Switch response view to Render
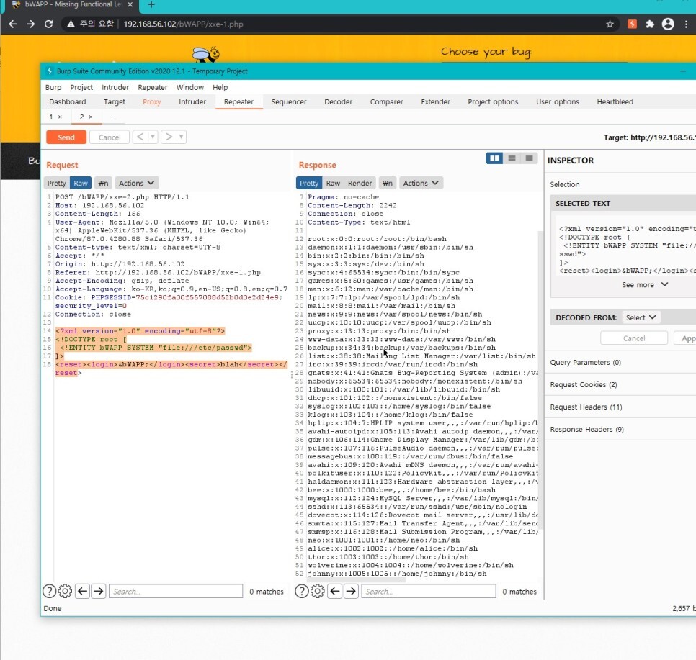Screen dimensions: 696x660 [360, 184]
